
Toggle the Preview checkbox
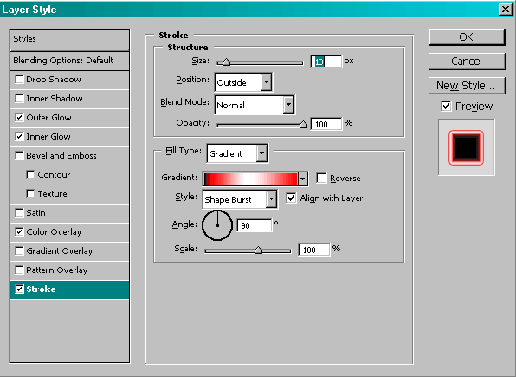(446, 106)
